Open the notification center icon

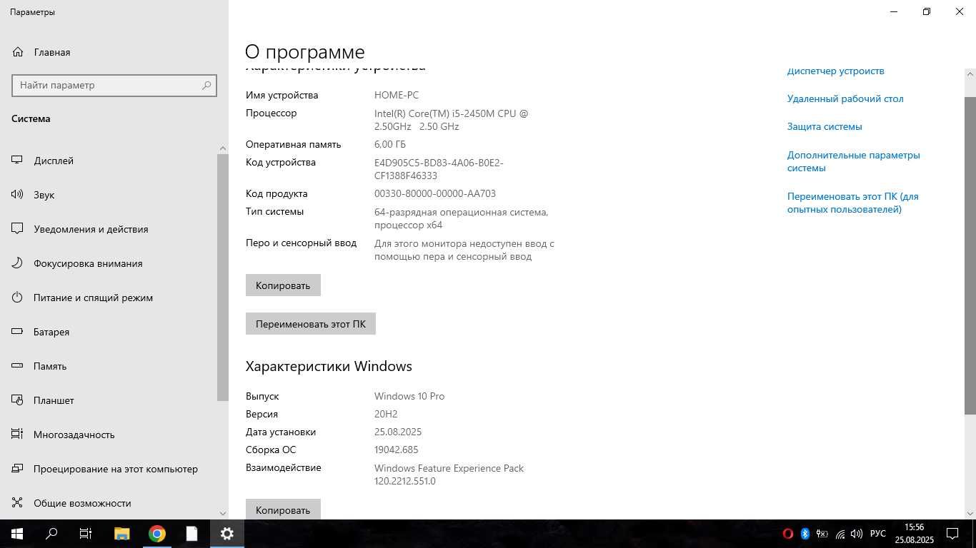pos(952,534)
